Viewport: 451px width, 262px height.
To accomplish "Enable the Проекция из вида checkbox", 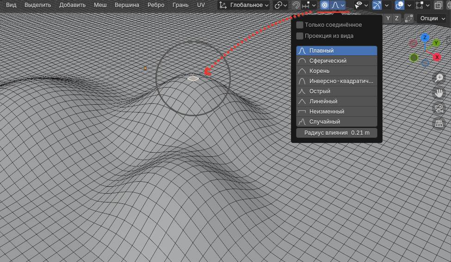I will (x=300, y=36).
